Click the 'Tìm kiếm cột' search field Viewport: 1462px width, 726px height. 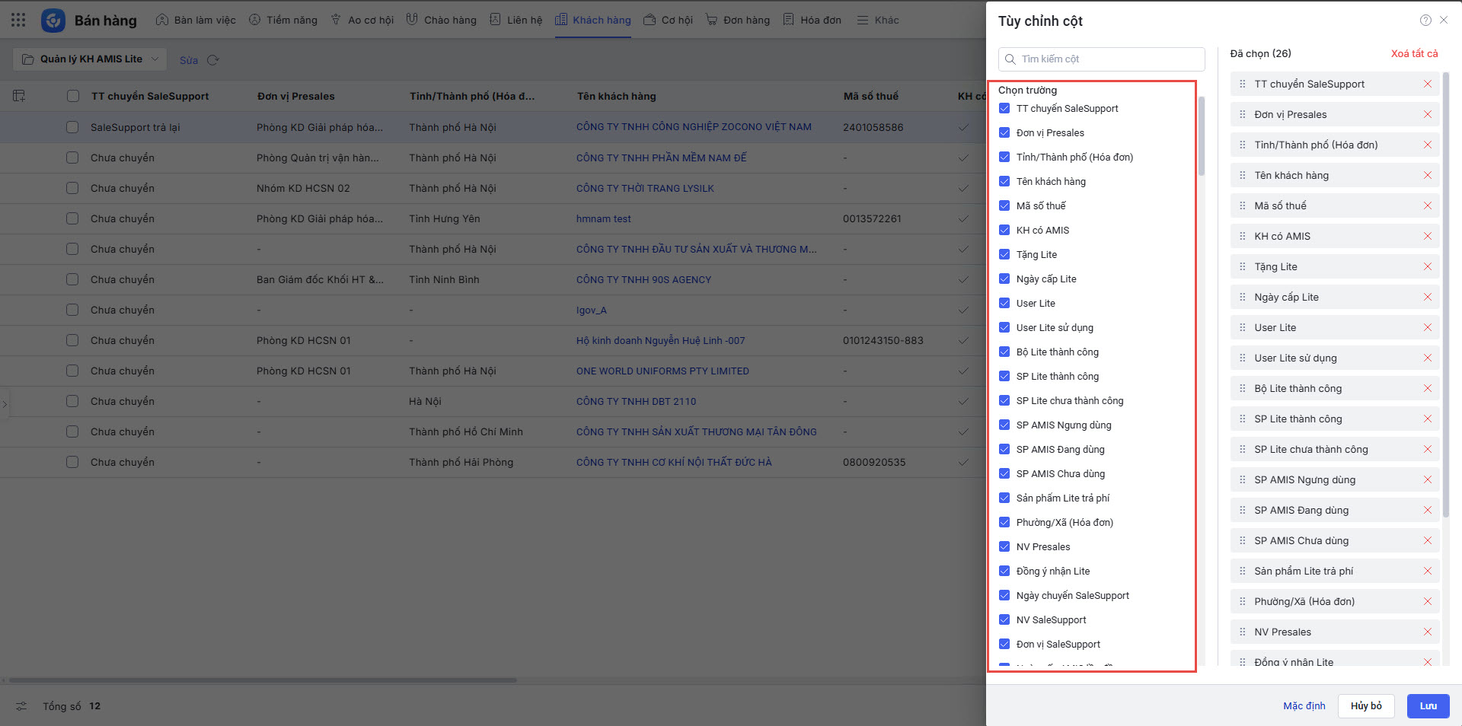click(1101, 59)
